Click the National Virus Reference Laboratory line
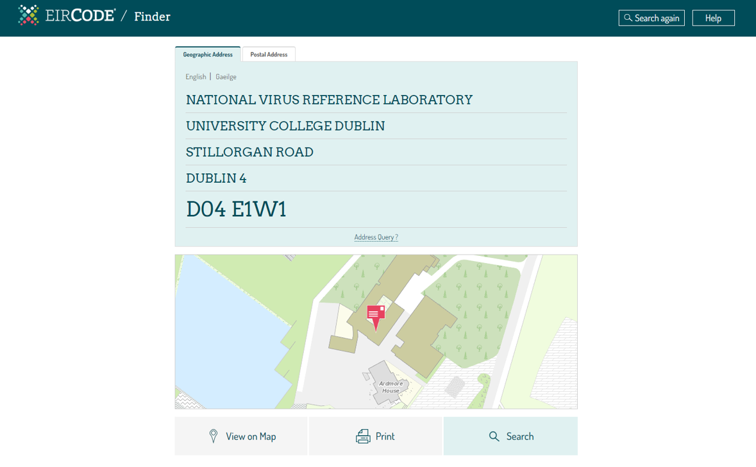Screen dimensions: 756x467 [x=329, y=100]
